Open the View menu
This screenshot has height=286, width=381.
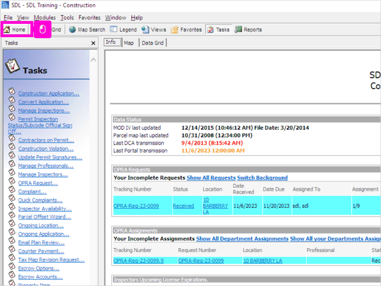tap(23, 18)
